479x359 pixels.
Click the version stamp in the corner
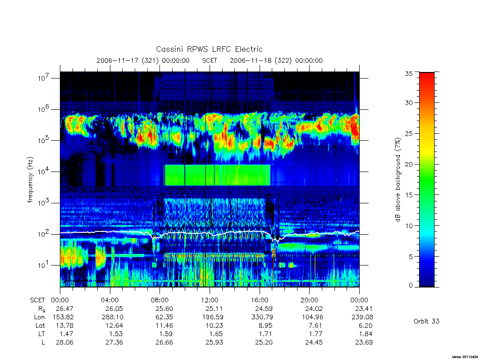click(465, 357)
